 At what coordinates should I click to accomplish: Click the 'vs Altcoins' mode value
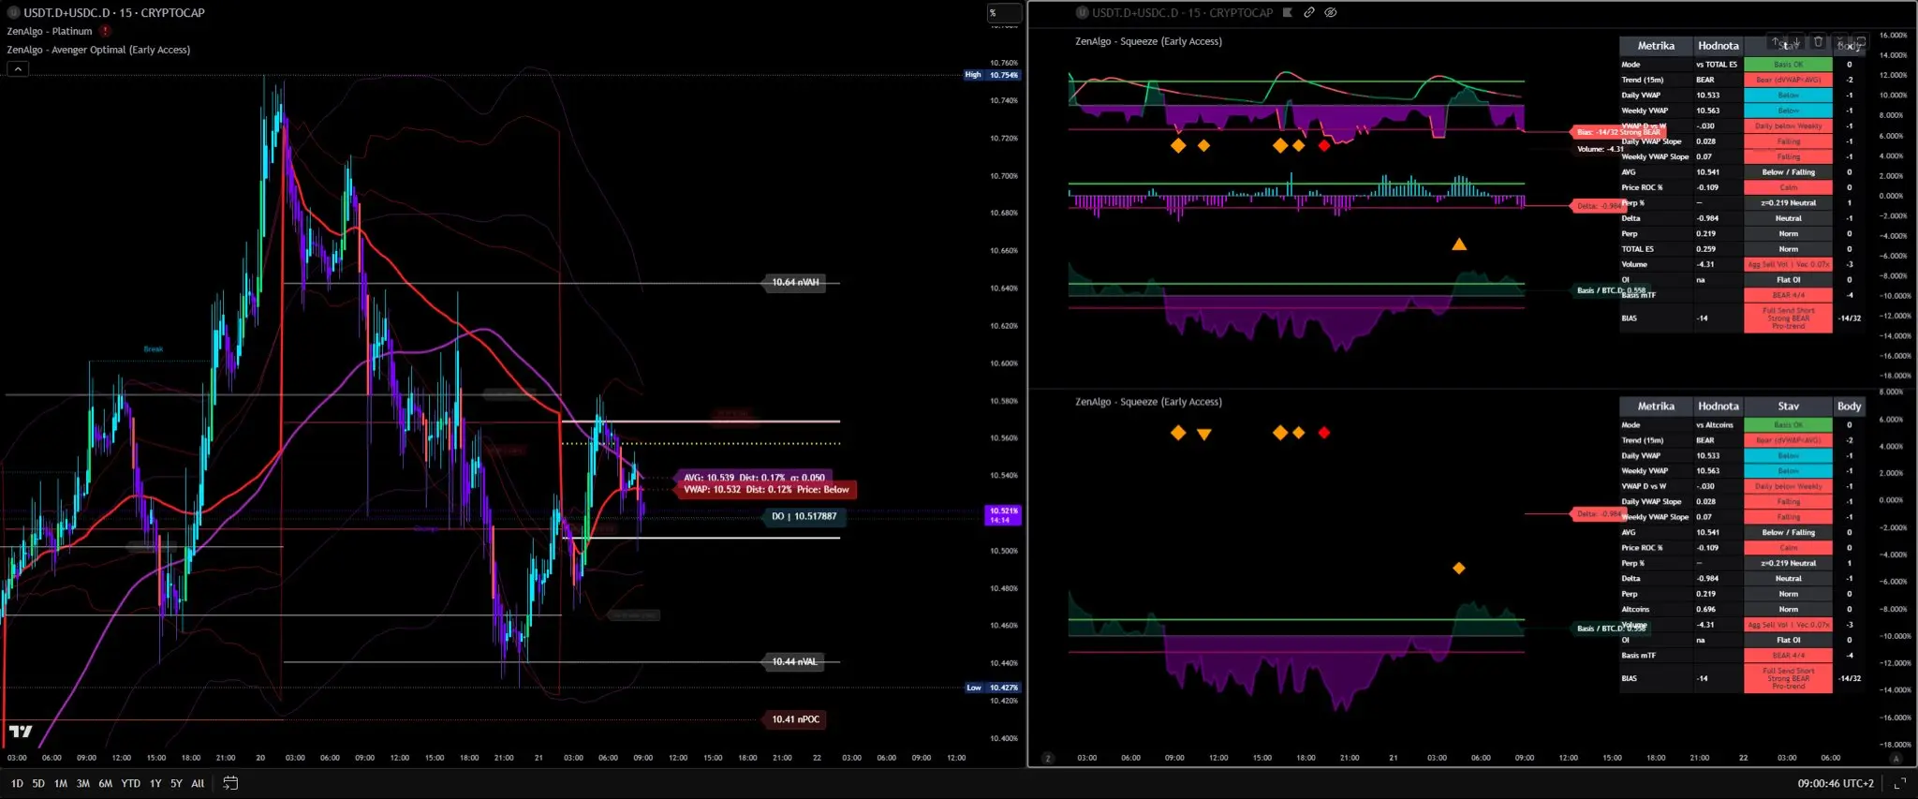pos(1715,425)
